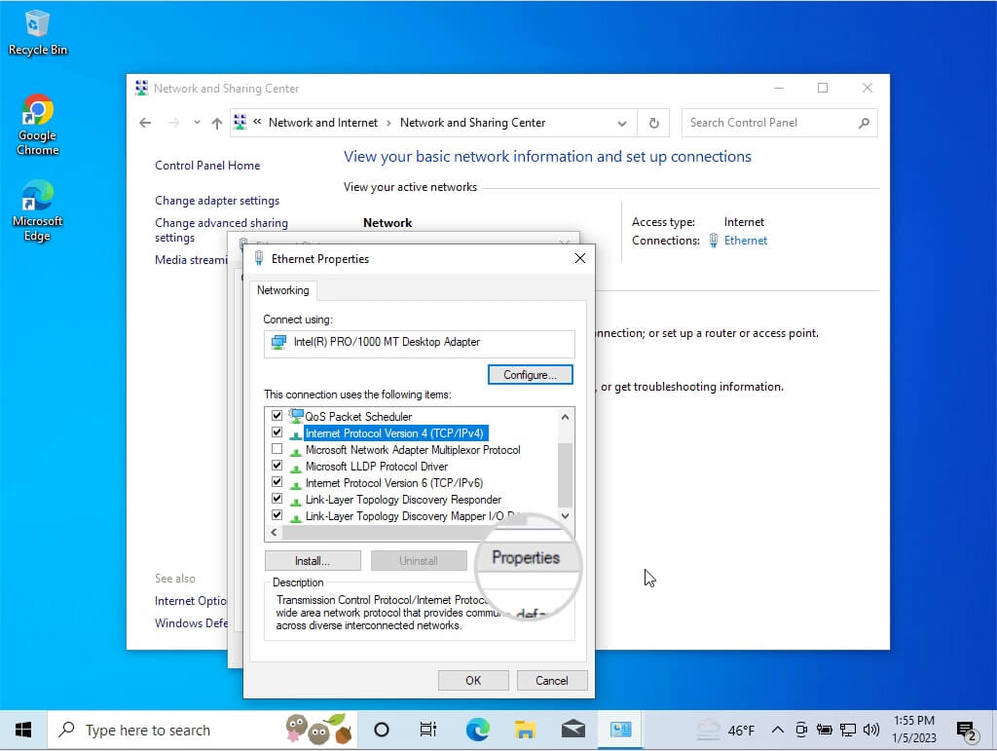
Task: Close the Ethernet Properties dialog
Action: (580, 258)
